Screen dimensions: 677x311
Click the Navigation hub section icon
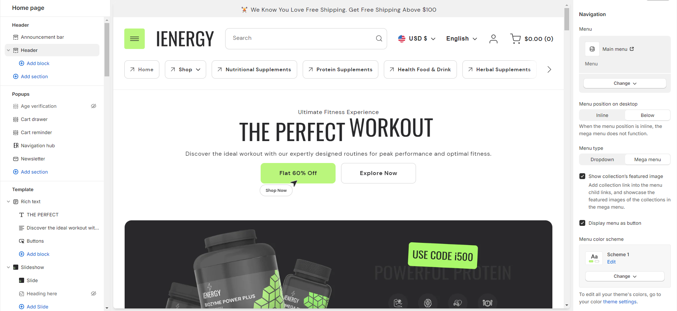[x=16, y=145]
